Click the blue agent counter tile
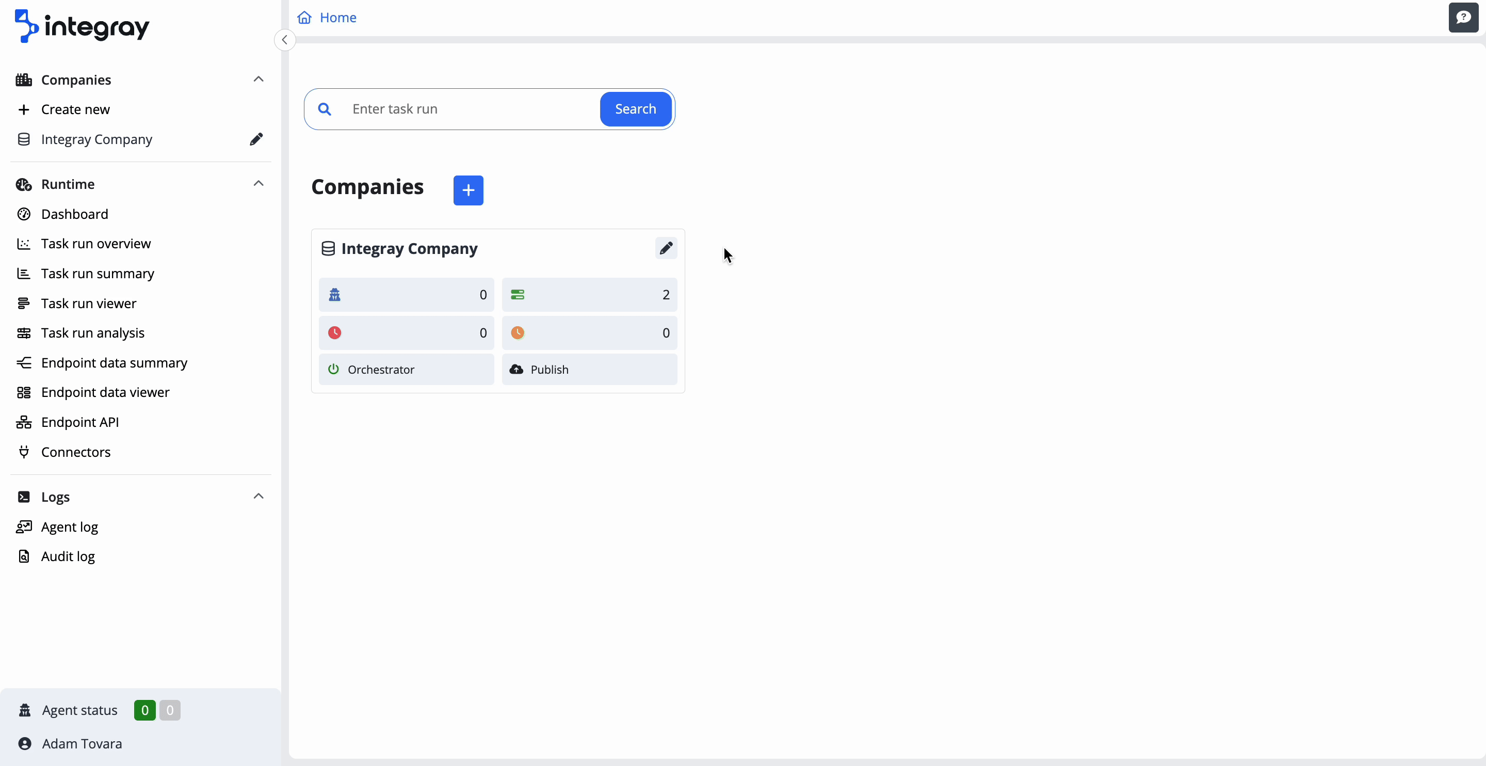The width and height of the screenshot is (1486, 766). 406,294
